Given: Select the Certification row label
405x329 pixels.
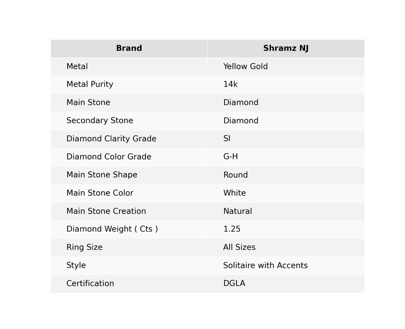Looking at the screenshot, I should coord(90,284).
